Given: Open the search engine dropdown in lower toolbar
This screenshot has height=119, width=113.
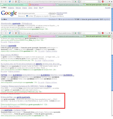Looking at the screenshot, I should point(81,33).
